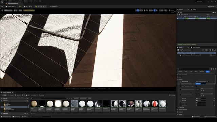Cycle the world/local coordinate system icon
Viewport: 217px width, 122px height.
[145, 11]
